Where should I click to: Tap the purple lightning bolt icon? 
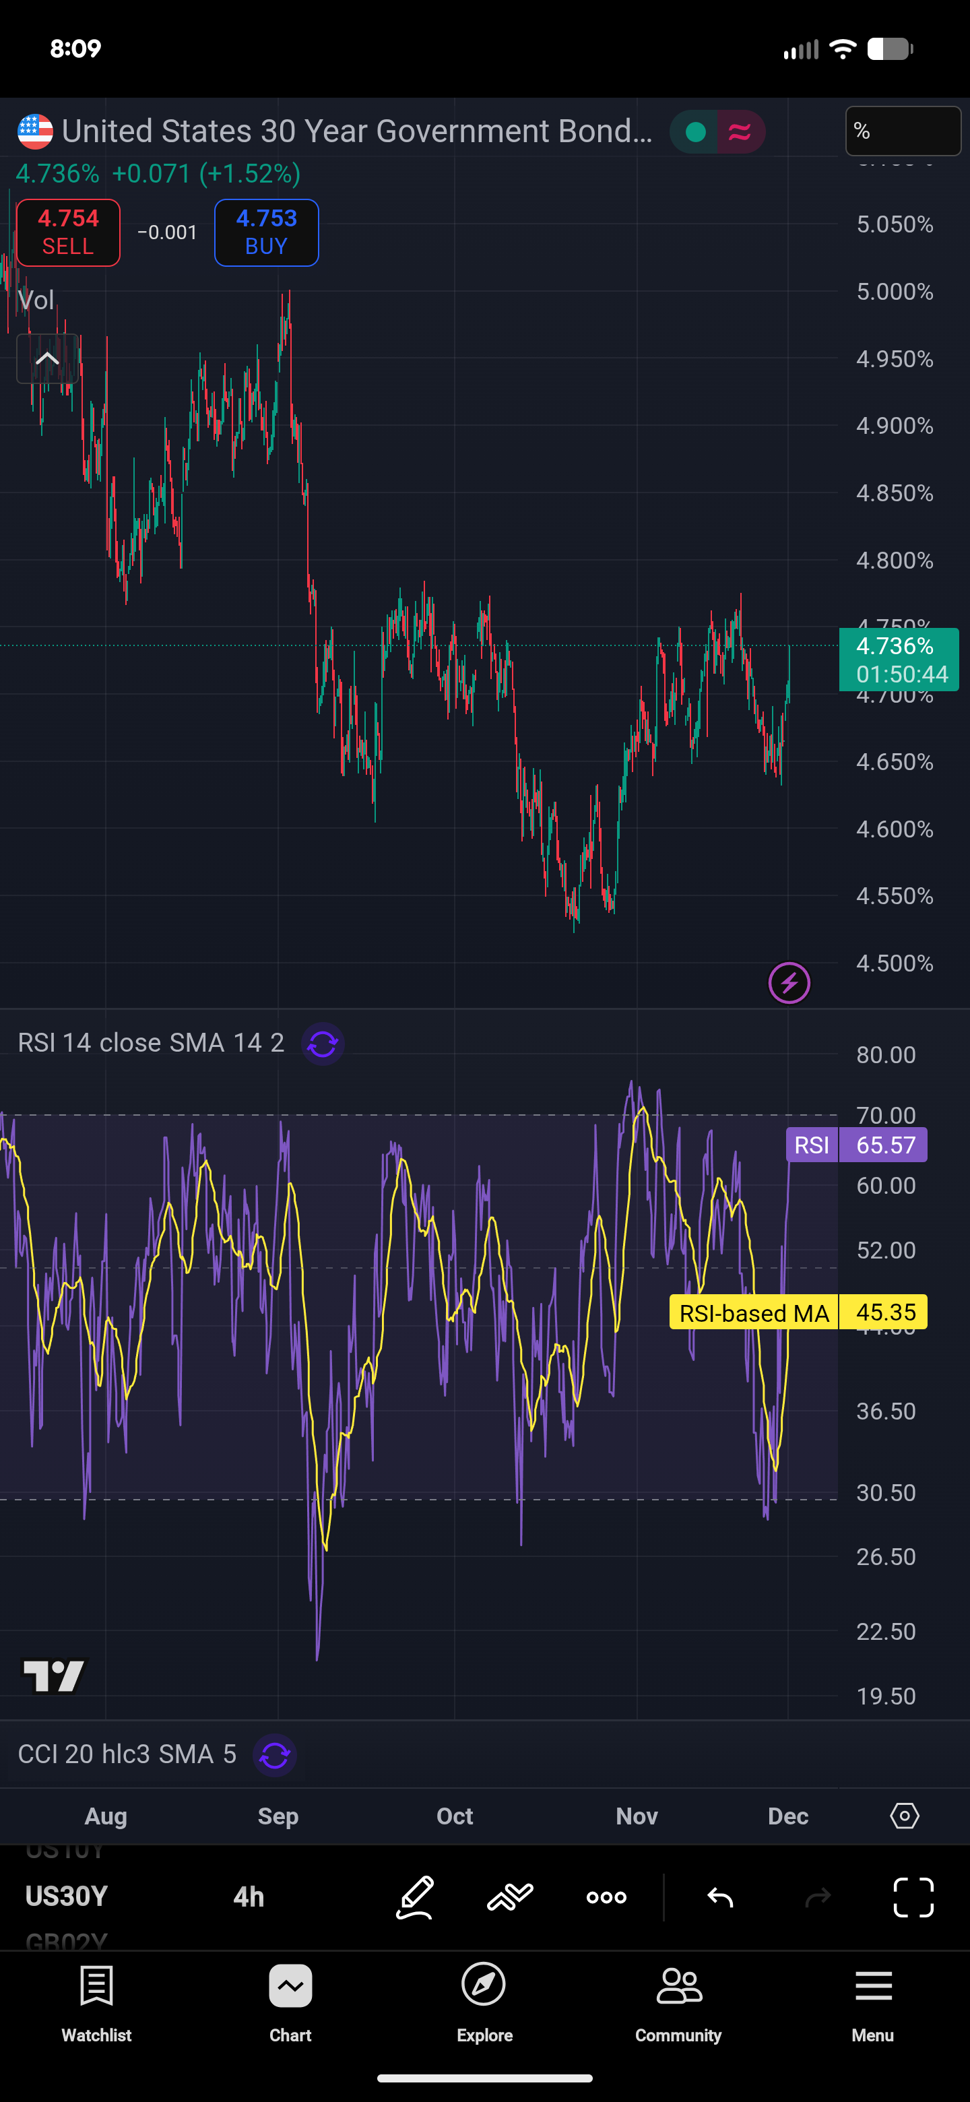coord(789,983)
